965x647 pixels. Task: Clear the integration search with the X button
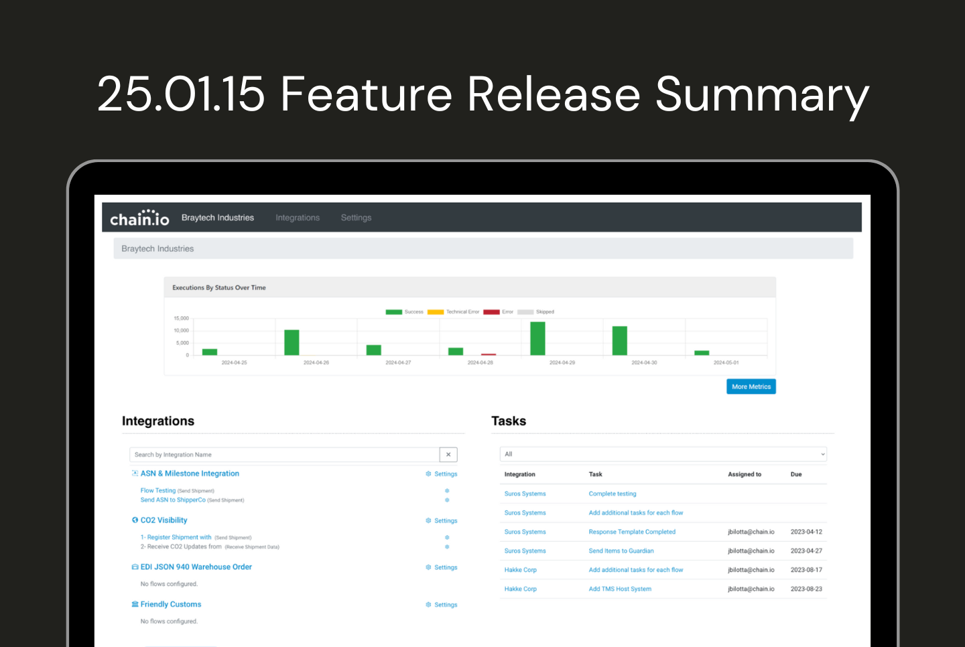coord(448,455)
